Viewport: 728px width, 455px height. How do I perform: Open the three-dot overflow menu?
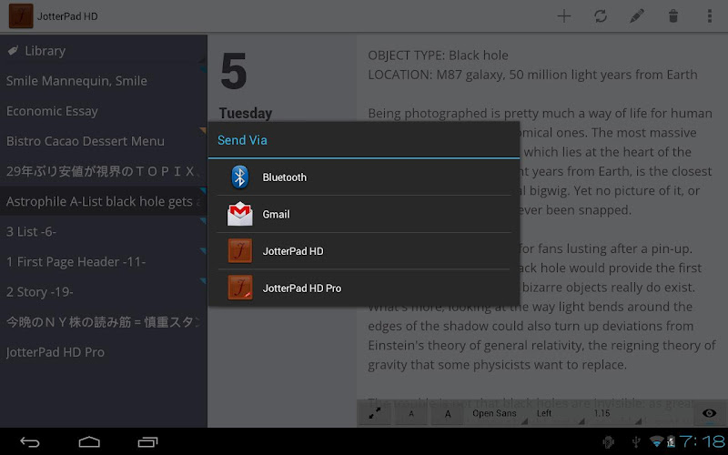pos(710,16)
